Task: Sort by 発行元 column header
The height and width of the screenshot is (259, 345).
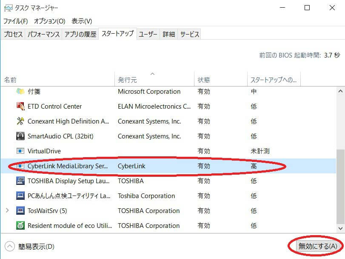Action: click(x=154, y=79)
